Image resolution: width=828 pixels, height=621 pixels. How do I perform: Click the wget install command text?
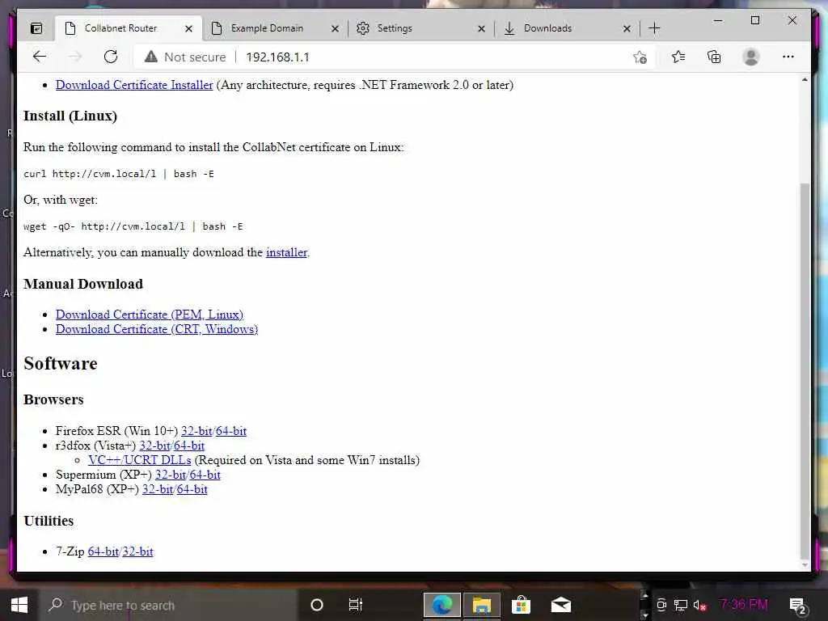[x=133, y=226]
